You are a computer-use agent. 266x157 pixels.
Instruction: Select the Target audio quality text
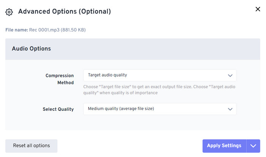pyautogui.click(x=108, y=75)
